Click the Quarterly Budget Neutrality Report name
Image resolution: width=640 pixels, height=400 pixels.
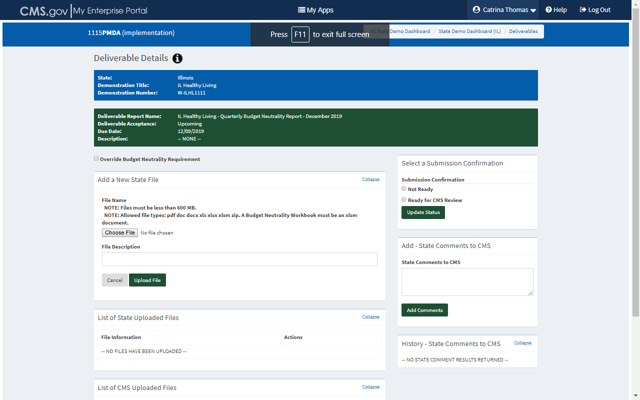[x=259, y=116]
